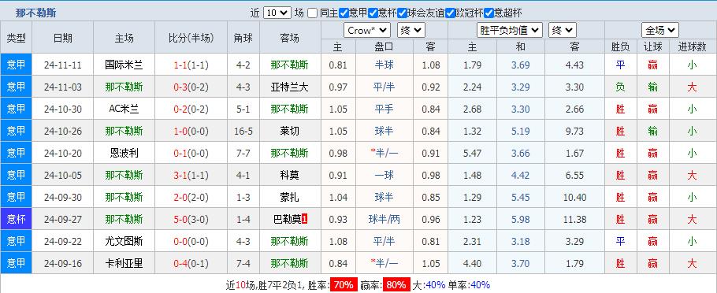Click the 胜负 column header
This screenshot has height=293, width=717.
tap(620, 46)
